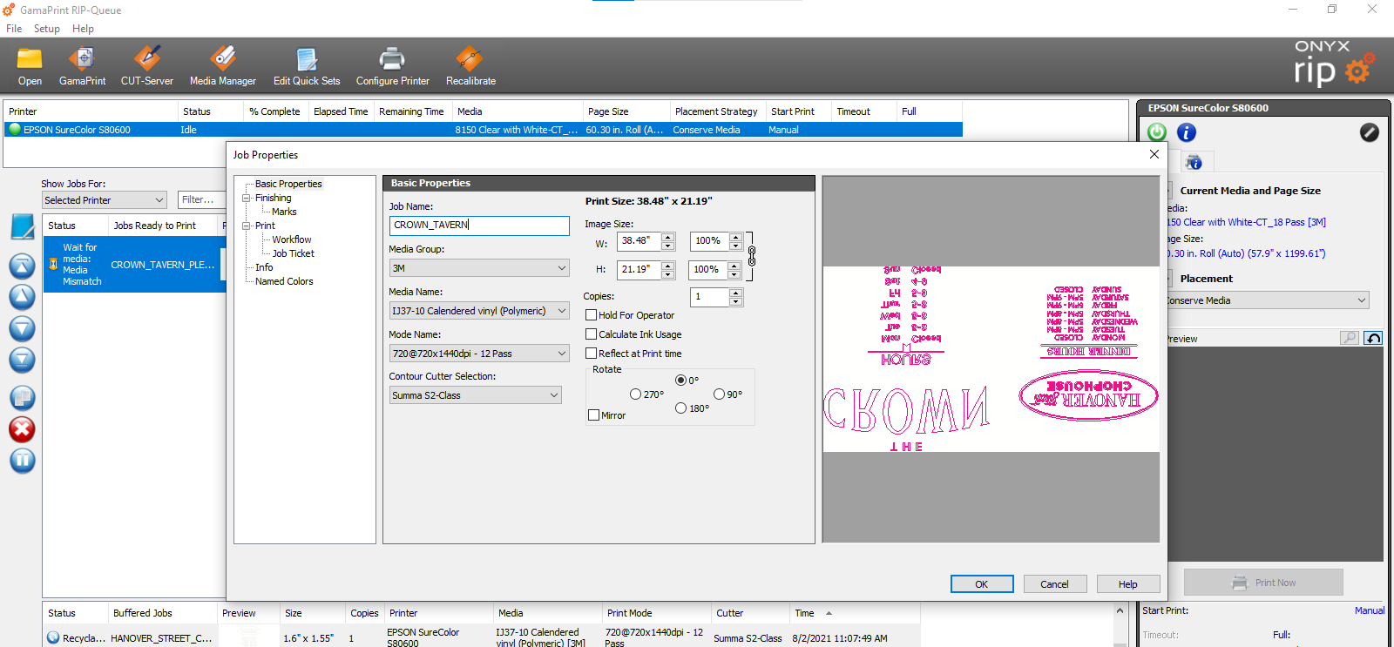
Task: Move selected job to top of queue
Action: coord(22,266)
